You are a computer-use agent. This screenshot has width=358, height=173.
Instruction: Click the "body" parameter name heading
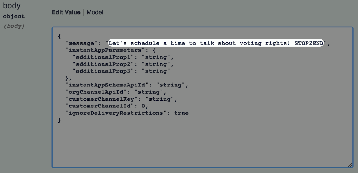(x=12, y=6)
